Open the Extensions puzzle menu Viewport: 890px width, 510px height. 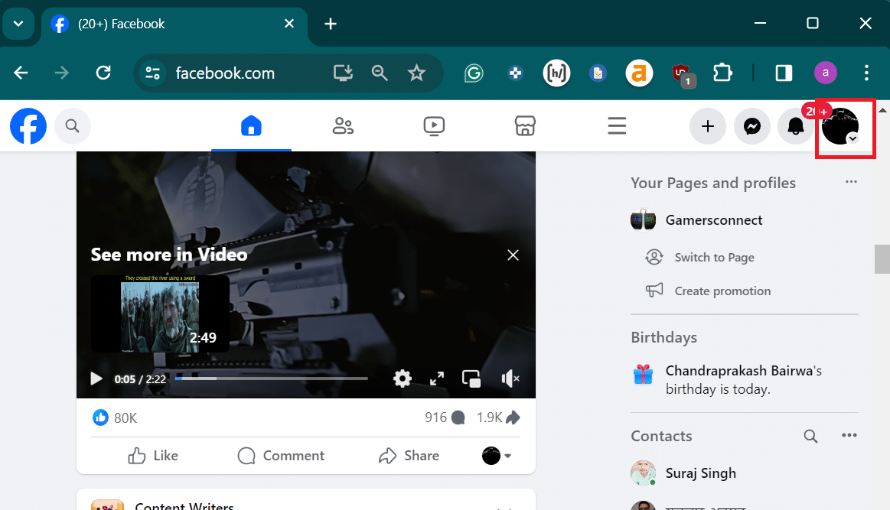722,73
